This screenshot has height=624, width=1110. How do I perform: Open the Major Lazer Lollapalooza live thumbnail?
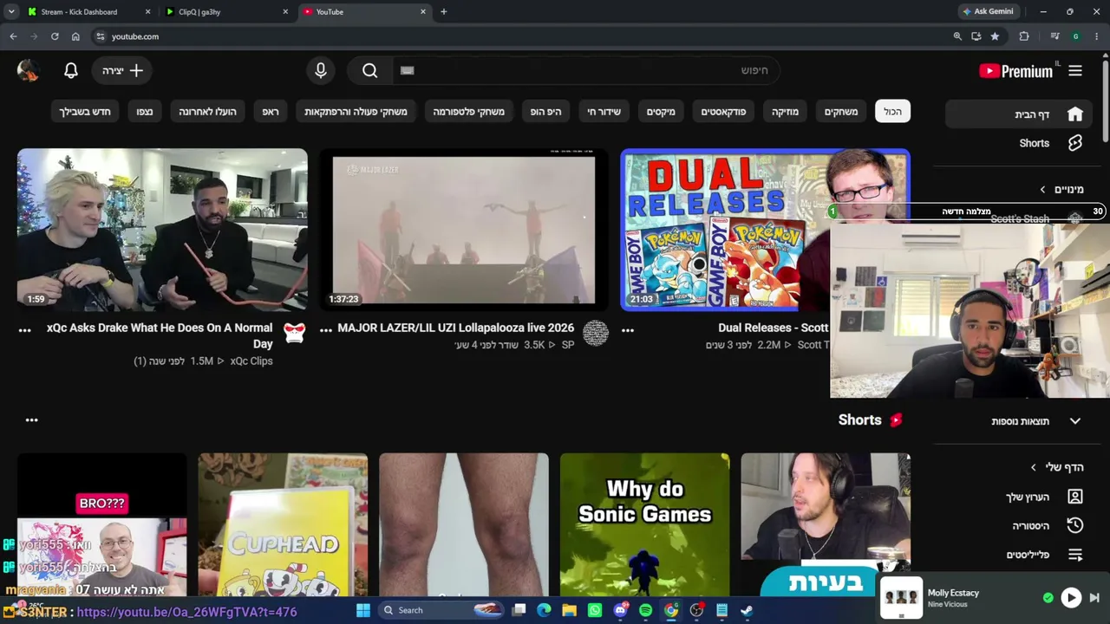pyautogui.click(x=464, y=230)
